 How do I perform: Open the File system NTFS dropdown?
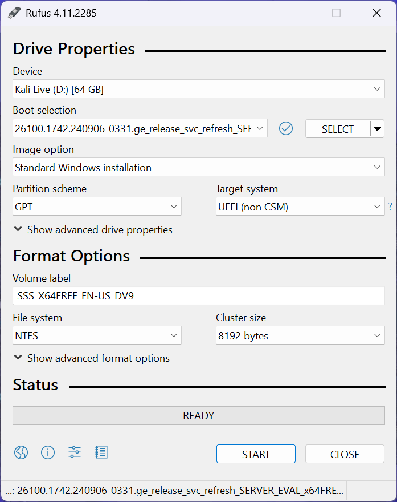coord(97,336)
